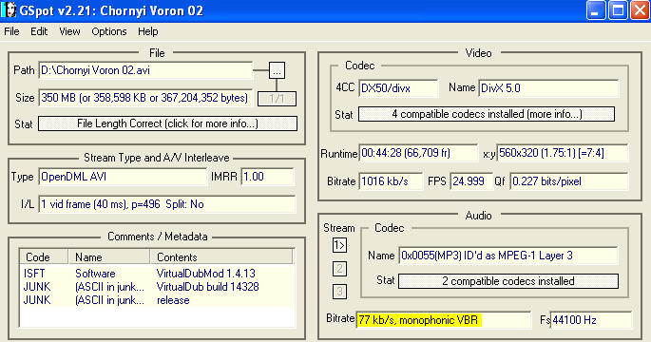Click 4 compatible codecs installed button
This screenshot has width=651, height=342.
pyautogui.click(x=487, y=114)
